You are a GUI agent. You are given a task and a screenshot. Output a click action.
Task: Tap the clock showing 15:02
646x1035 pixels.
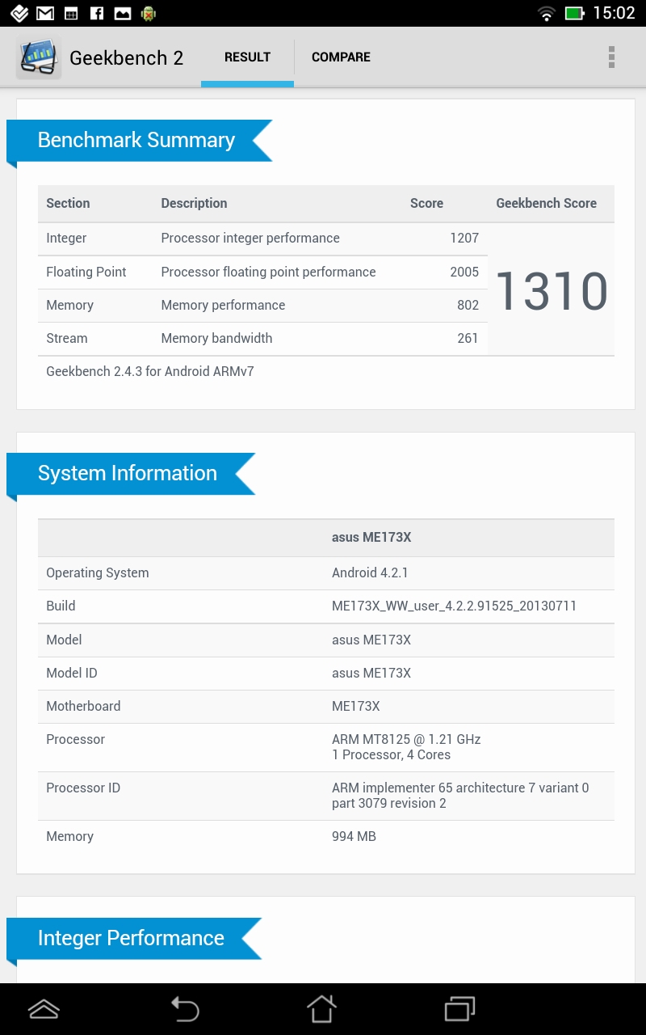pos(614,13)
